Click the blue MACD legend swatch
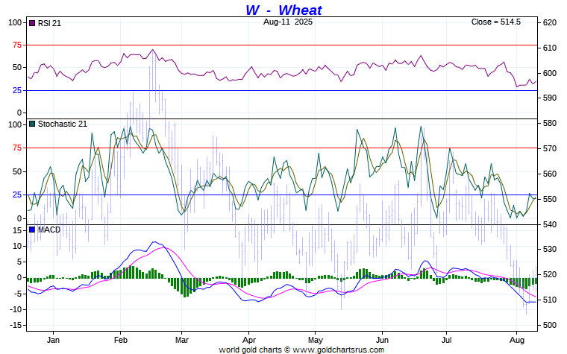Viewport: 567px width, 354px height. pos(32,230)
